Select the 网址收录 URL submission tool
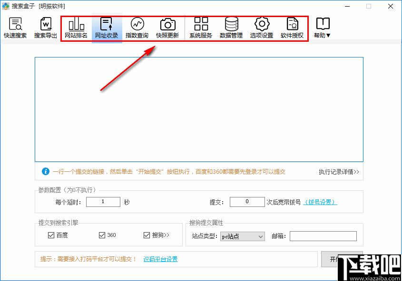 point(107,28)
